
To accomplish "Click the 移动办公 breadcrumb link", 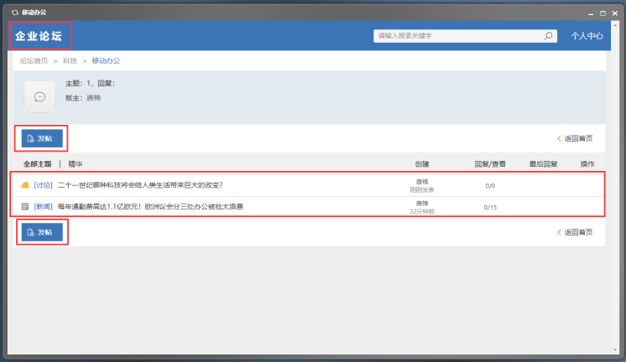I will [106, 61].
